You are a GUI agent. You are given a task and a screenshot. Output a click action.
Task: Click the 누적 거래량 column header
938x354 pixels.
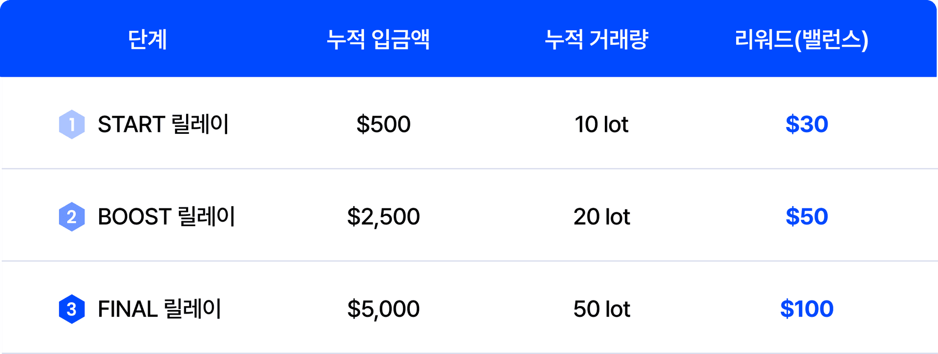pos(597,40)
